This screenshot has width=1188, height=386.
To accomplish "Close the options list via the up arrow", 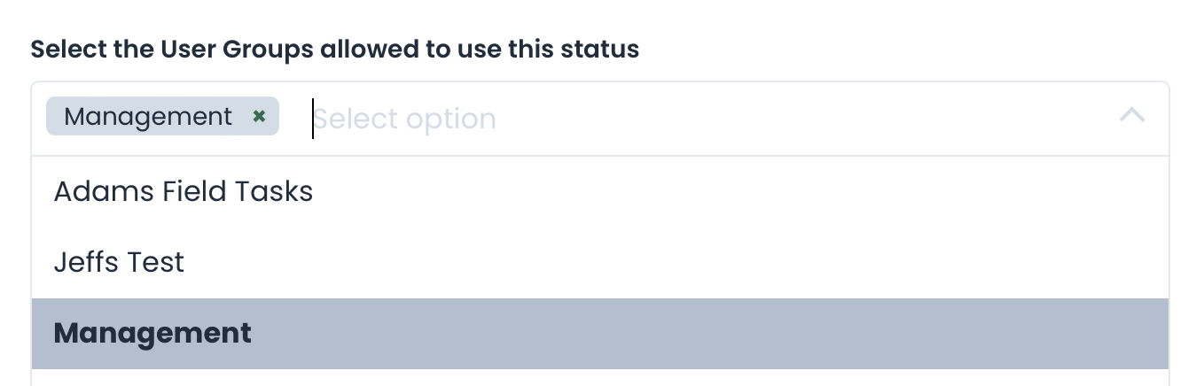I will [1132, 116].
